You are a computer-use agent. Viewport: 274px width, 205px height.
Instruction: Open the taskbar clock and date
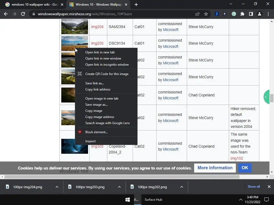(x=253, y=200)
